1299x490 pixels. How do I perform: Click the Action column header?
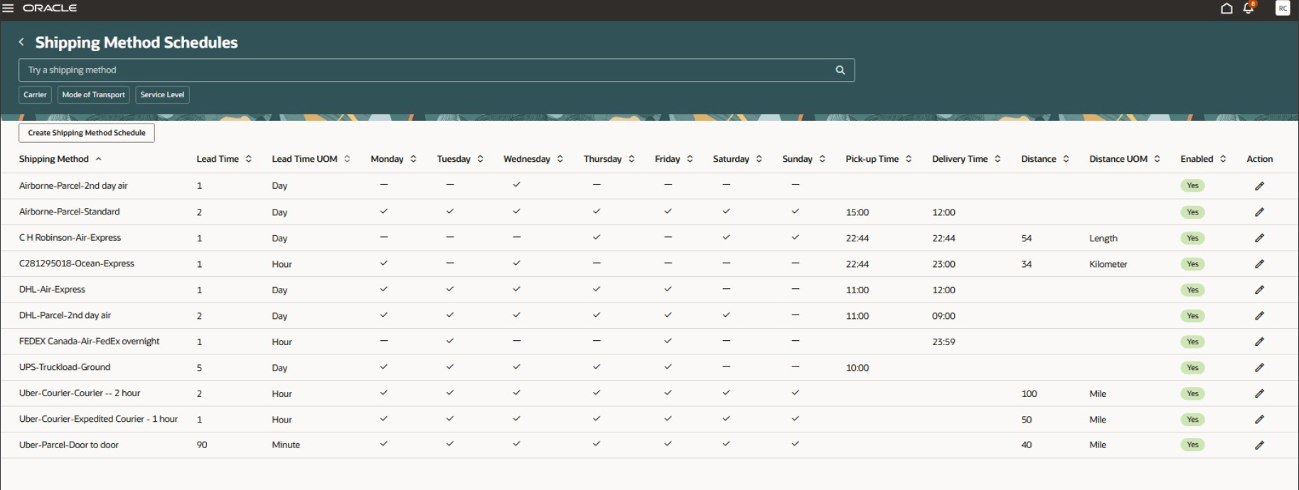(1259, 159)
